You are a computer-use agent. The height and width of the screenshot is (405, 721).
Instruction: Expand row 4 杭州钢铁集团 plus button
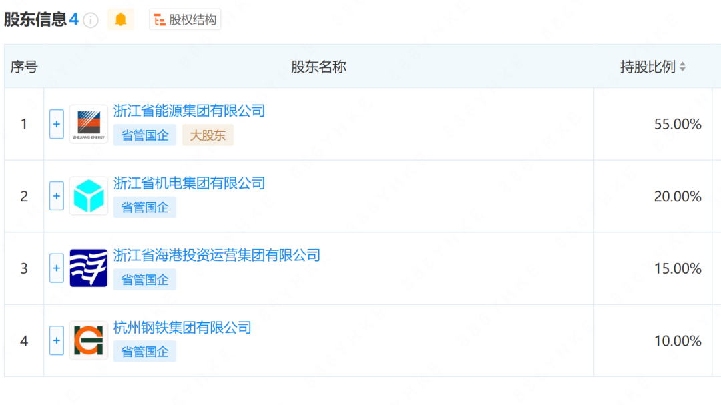(57, 341)
